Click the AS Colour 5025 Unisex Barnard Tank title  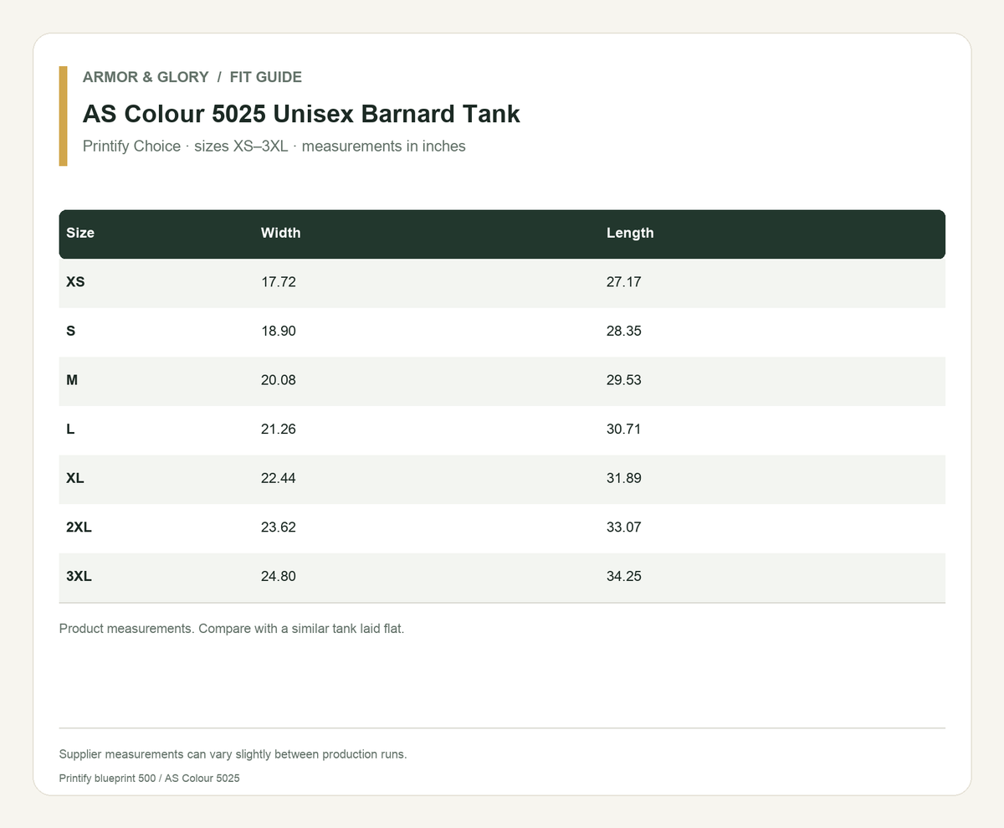pos(301,114)
